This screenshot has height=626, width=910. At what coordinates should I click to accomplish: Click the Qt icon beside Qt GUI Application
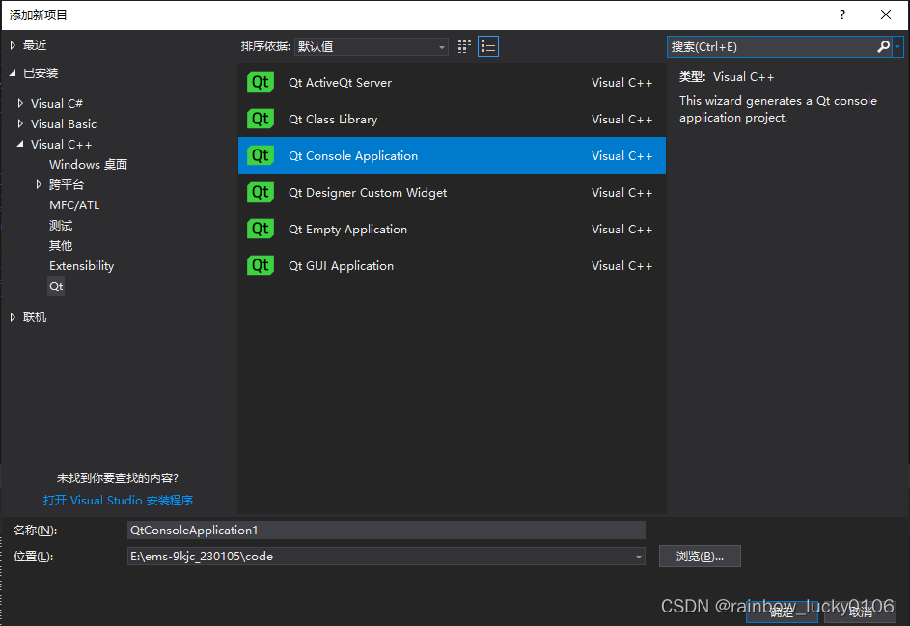coord(260,265)
